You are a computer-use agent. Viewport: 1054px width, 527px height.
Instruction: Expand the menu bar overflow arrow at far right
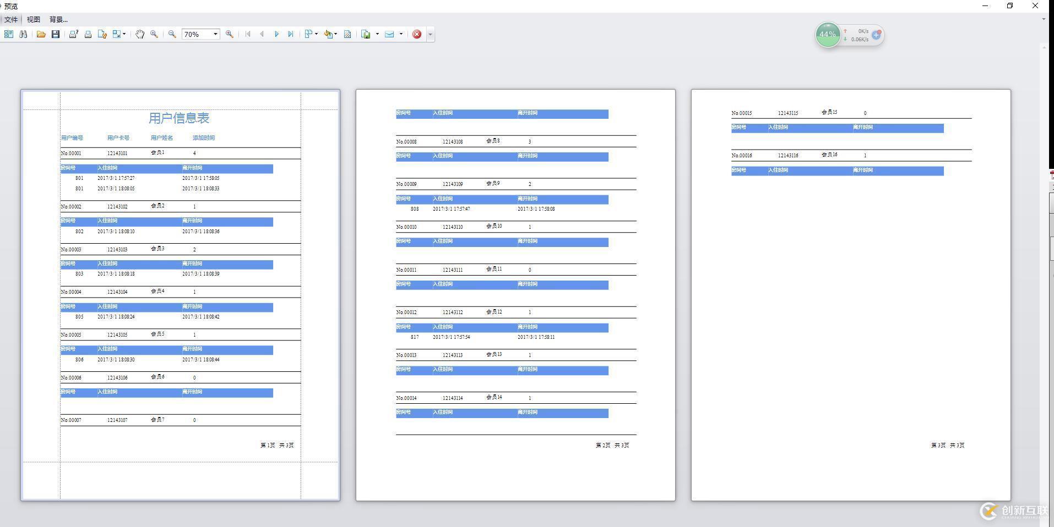(x=1044, y=19)
